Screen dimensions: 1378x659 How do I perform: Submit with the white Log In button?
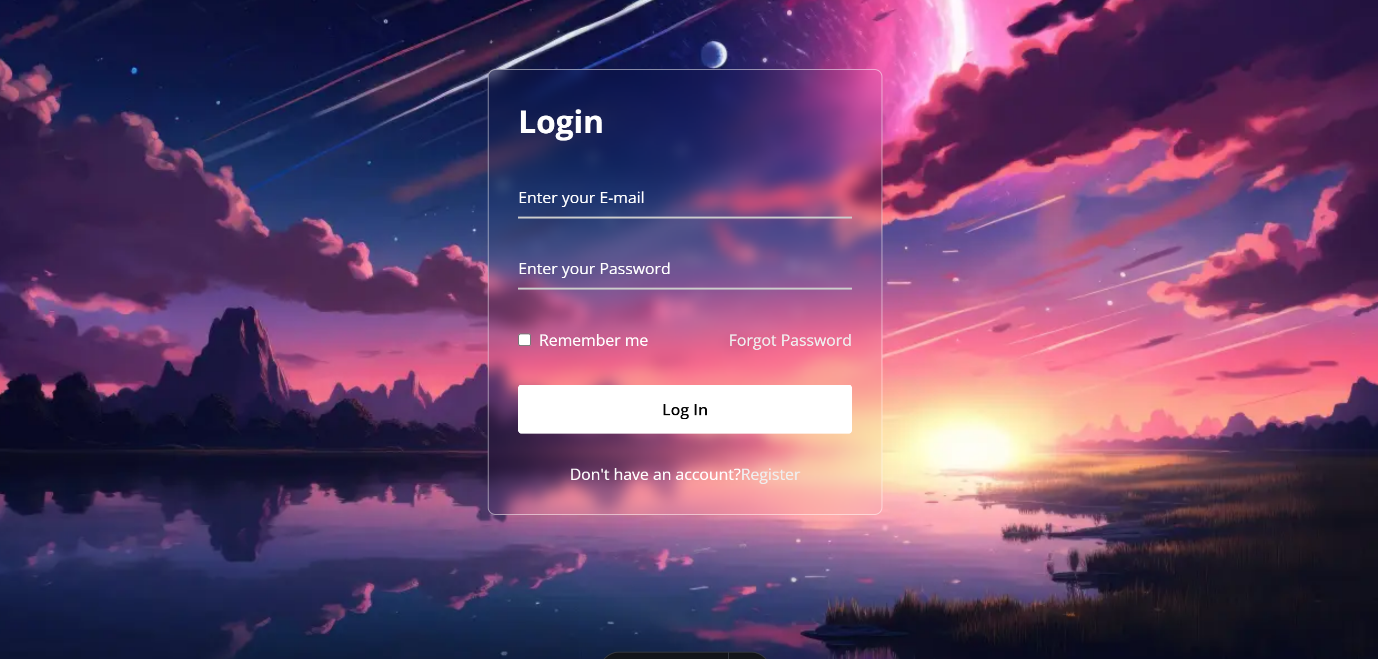(685, 409)
